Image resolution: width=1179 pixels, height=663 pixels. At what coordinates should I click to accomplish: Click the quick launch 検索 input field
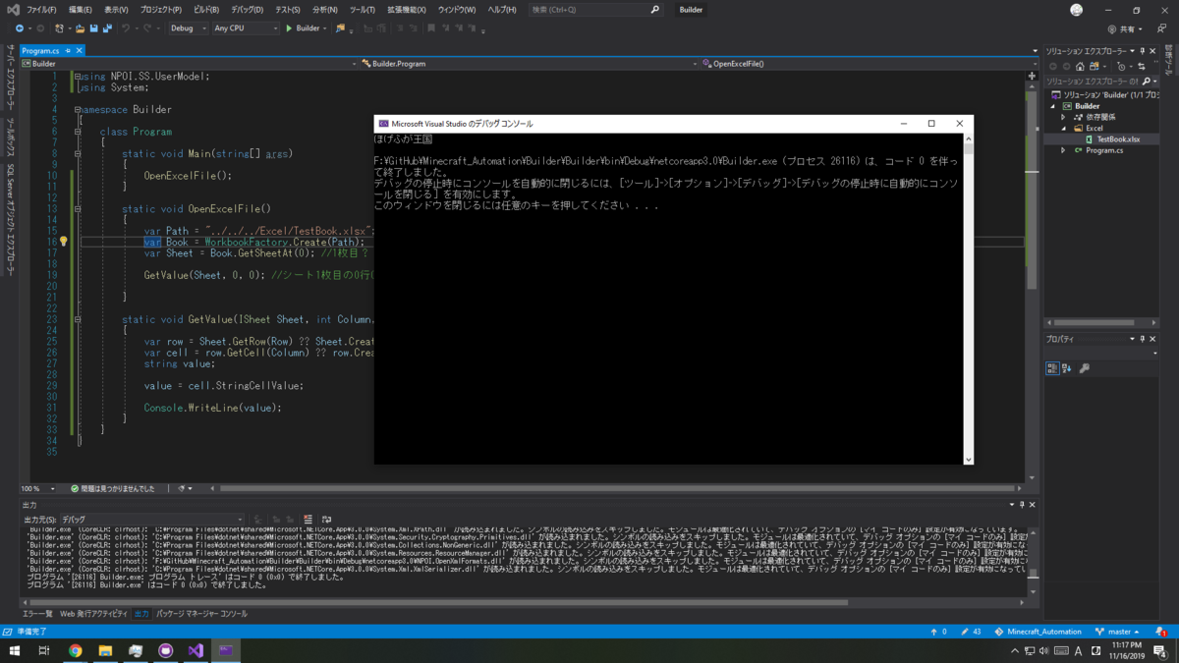pos(595,10)
